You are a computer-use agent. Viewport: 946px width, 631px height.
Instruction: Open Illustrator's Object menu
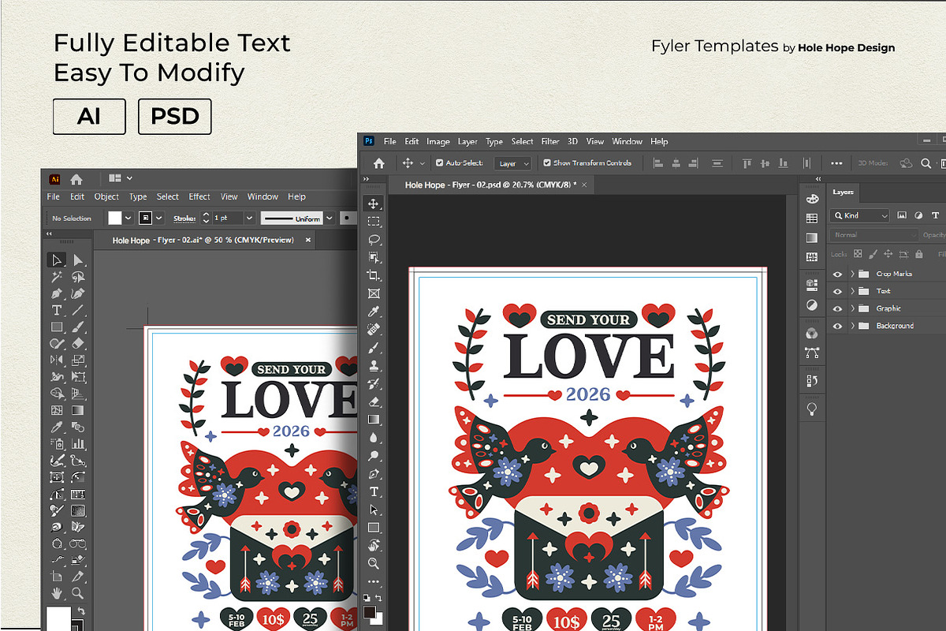(106, 197)
